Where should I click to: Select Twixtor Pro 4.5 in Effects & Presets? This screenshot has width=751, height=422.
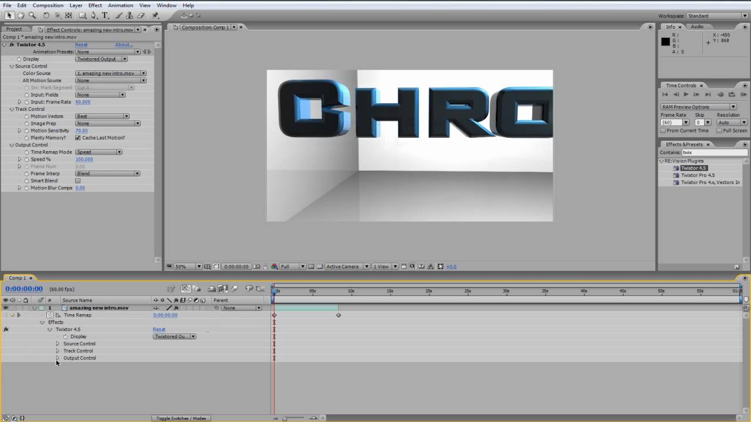coord(698,175)
